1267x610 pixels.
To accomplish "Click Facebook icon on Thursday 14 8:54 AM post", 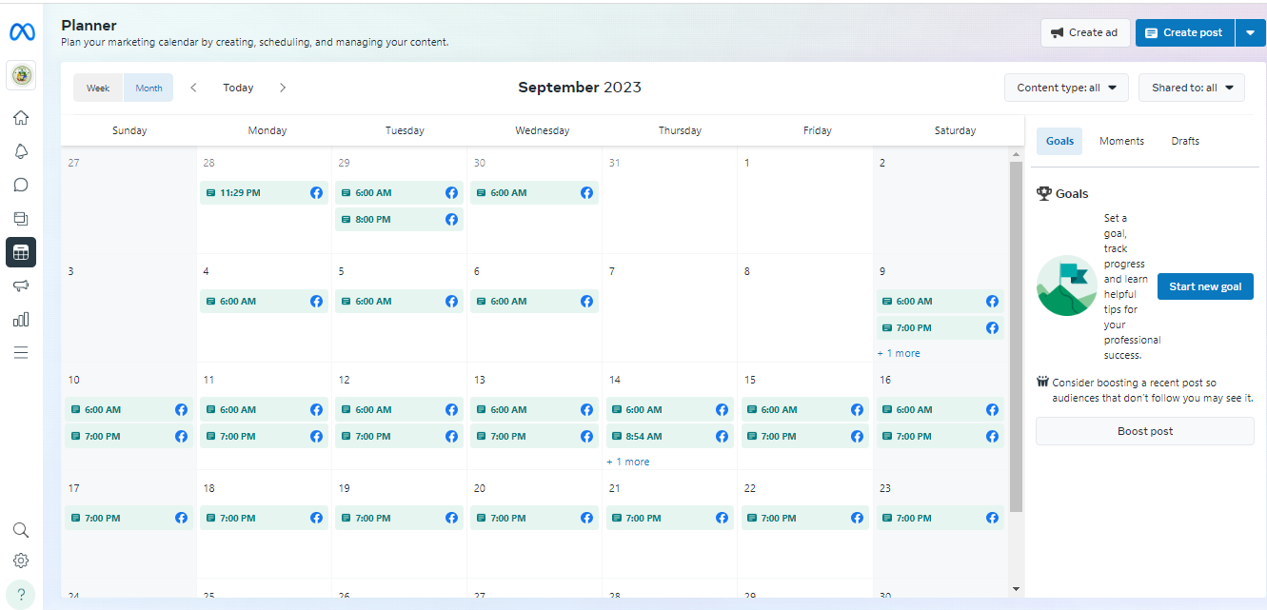I will [722, 436].
